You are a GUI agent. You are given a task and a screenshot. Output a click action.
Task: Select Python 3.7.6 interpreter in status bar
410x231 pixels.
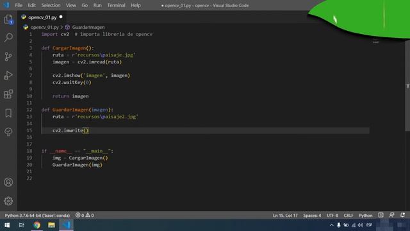point(37,216)
